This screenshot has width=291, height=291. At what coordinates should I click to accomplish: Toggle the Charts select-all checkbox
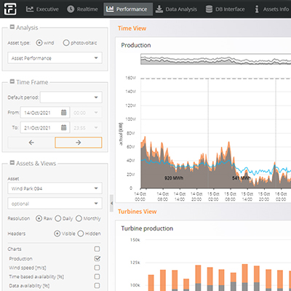pos(97,249)
